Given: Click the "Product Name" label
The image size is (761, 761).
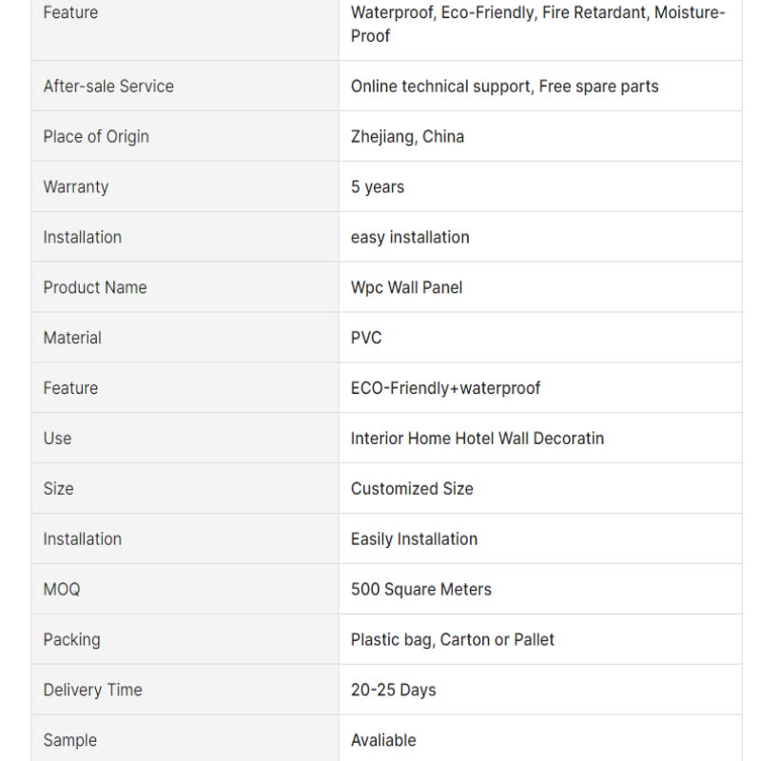Looking at the screenshot, I should (95, 287).
